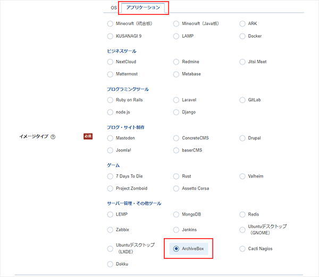Select 7 Days To Die game image

[110, 176]
